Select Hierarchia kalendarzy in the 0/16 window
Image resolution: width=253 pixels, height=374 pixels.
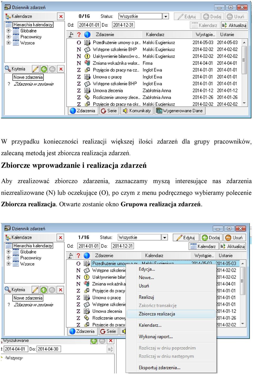coord(33,25)
